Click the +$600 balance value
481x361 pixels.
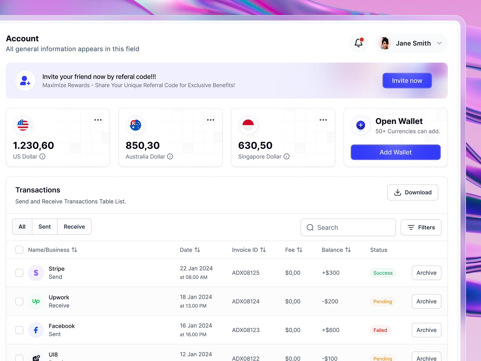(331, 330)
